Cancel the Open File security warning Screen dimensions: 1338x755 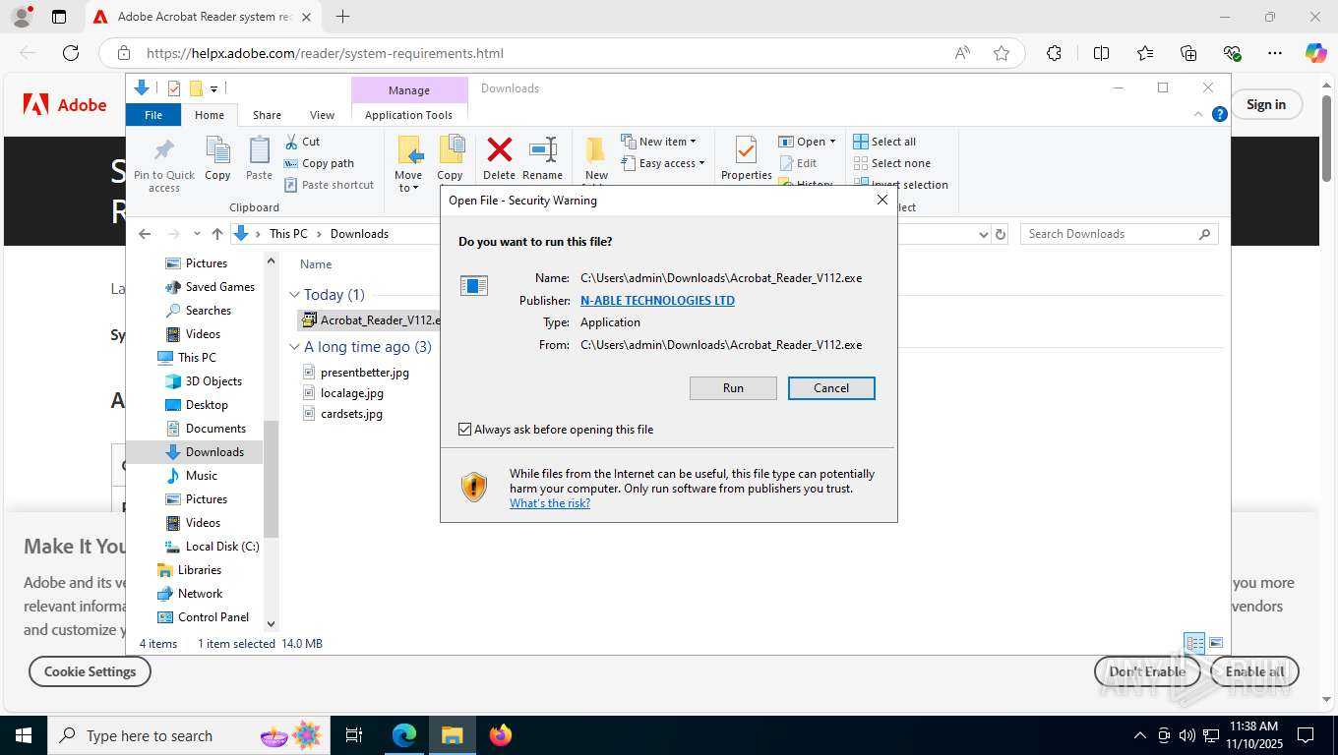(x=831, y=388)
